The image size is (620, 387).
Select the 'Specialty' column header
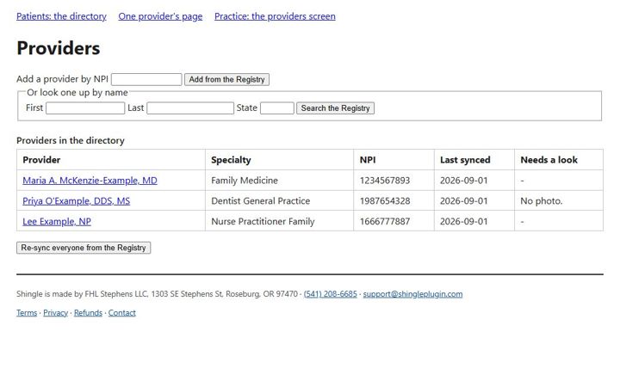pos(280,160)
